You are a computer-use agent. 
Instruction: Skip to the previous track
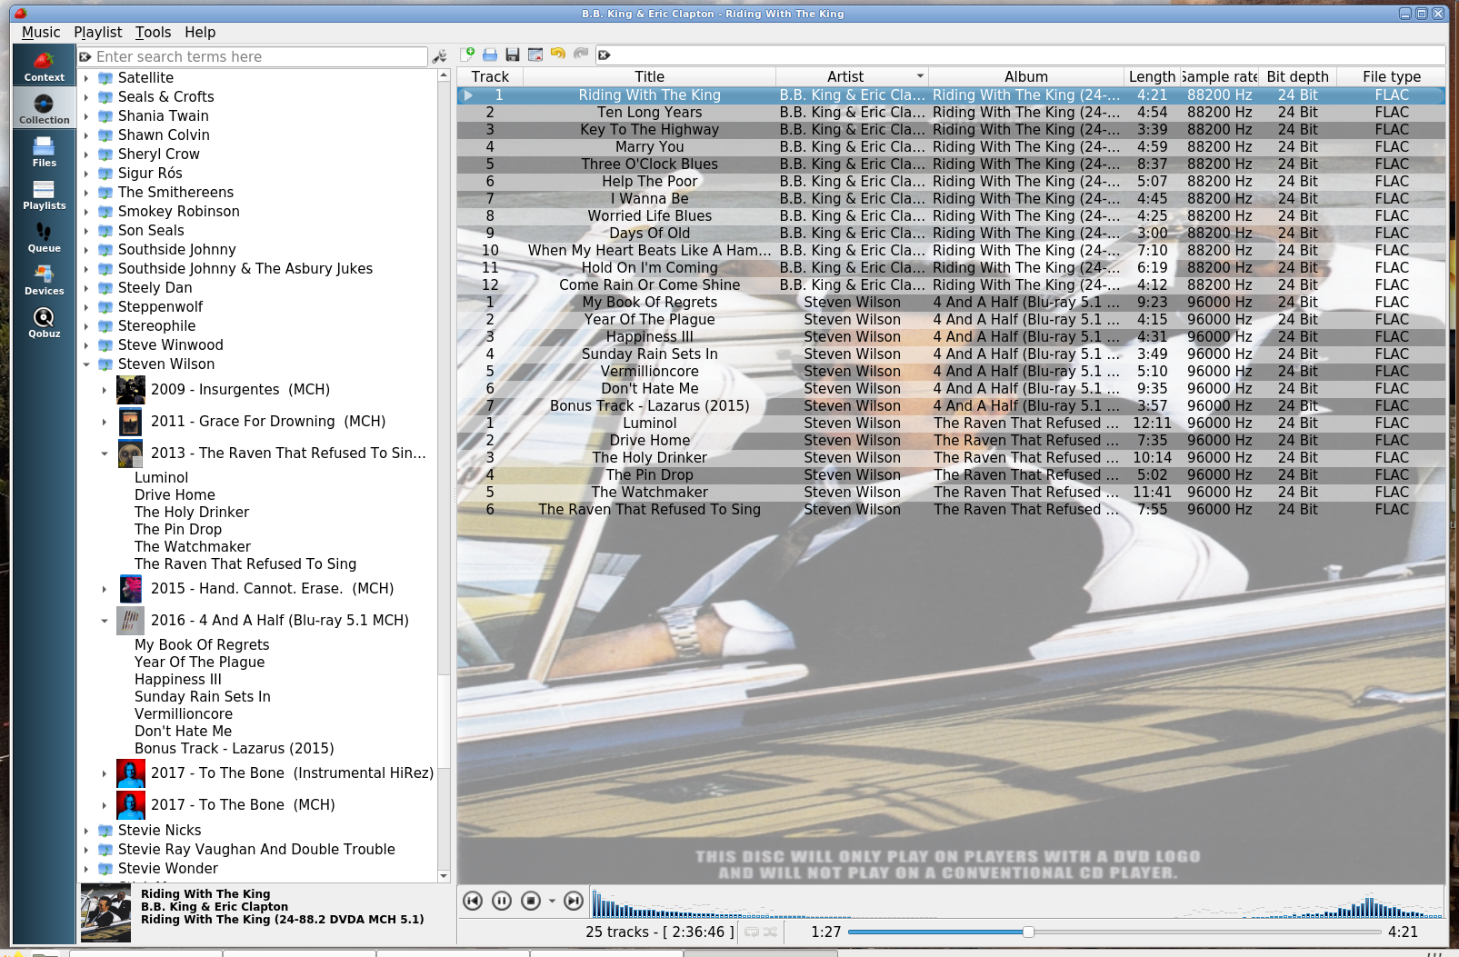[x=473, y=901]
